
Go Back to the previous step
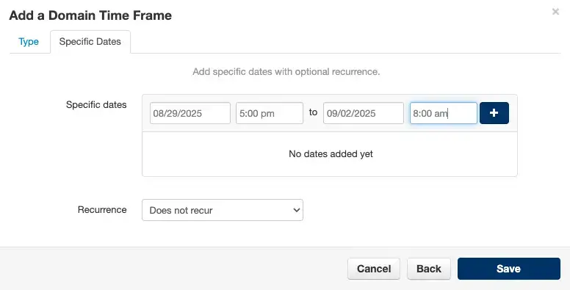tap(429, 269)
